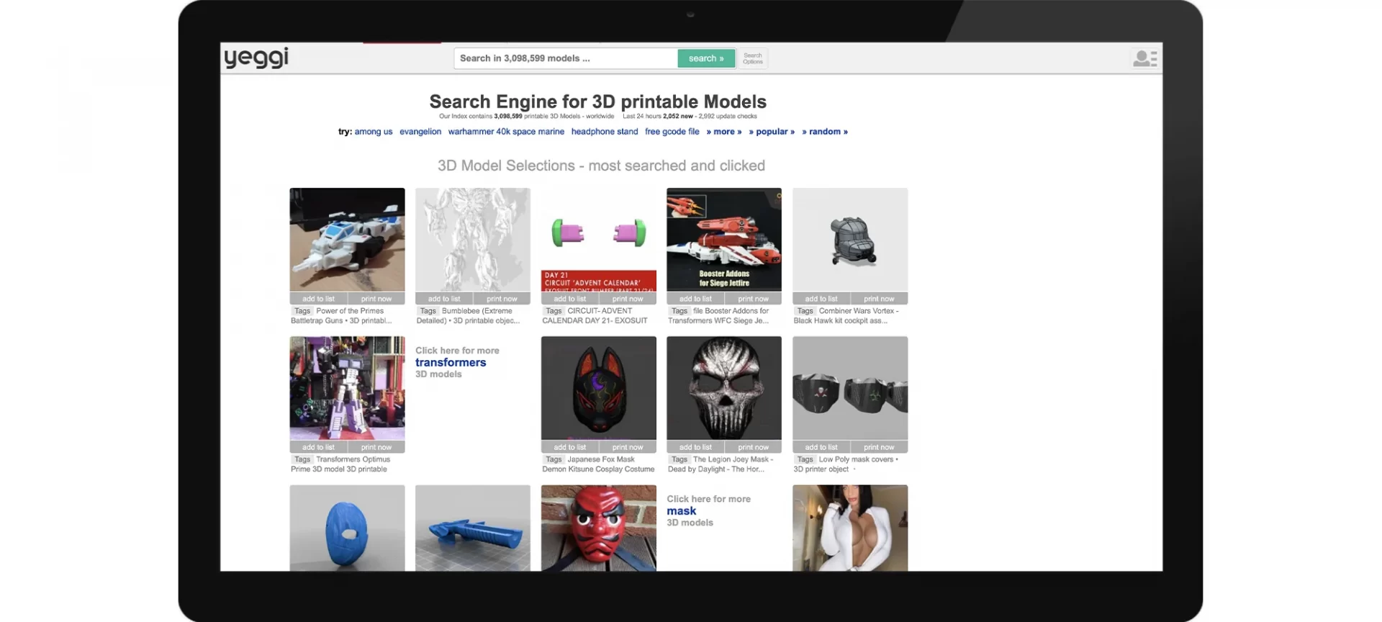
Task: Click Tags for Transformers Optimus Prime
Action: (x=302, y=459)
